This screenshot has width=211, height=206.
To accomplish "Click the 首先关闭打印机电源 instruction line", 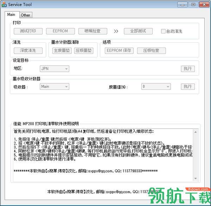I will 84,131.
